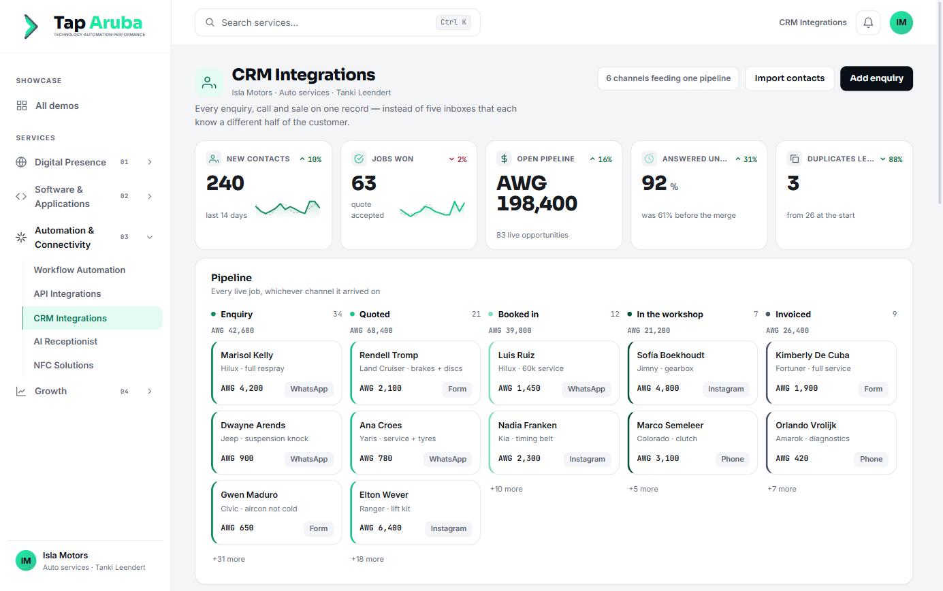Click the CRM Integrations people icon beside the title
This screenshot has height=591, width=943.
pyautogui.click(x=209, y=83)
